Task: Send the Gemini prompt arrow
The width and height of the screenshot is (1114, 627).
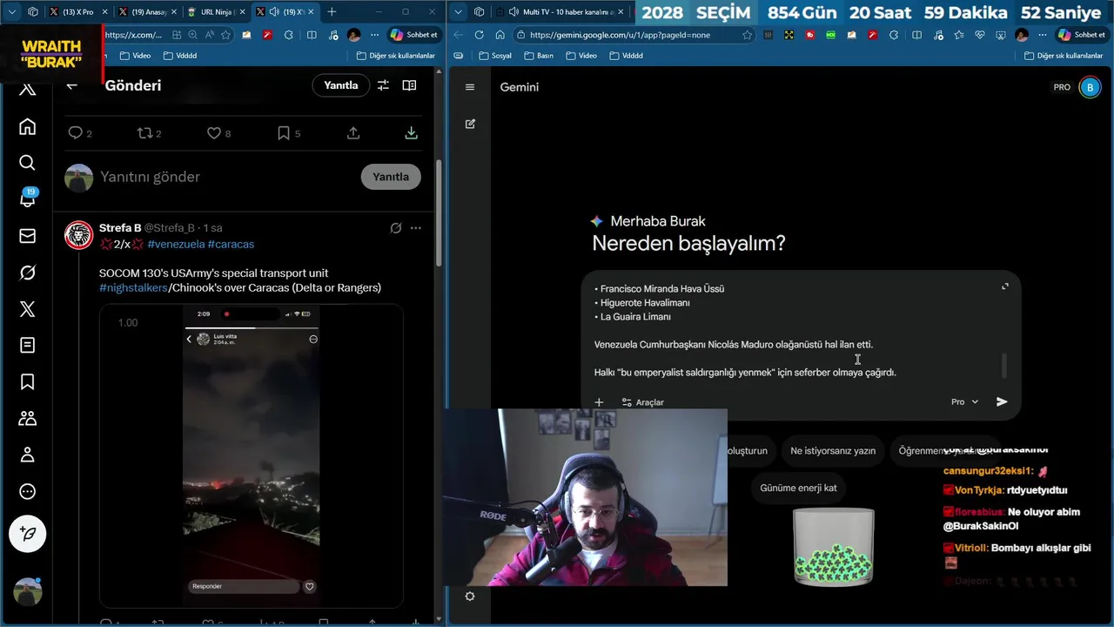Action: (1002, 401)
